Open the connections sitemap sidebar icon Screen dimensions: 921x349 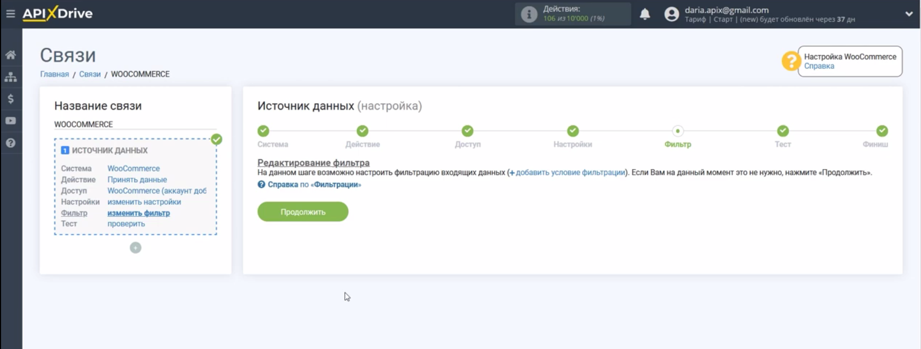click(x=11, y=77)
